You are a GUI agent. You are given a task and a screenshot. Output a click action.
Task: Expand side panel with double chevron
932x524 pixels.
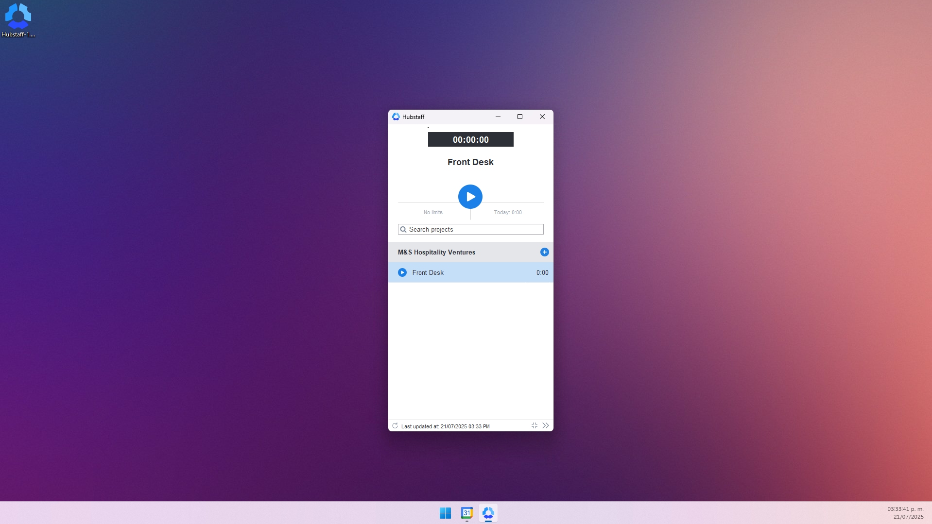click(x=546, y=425)
